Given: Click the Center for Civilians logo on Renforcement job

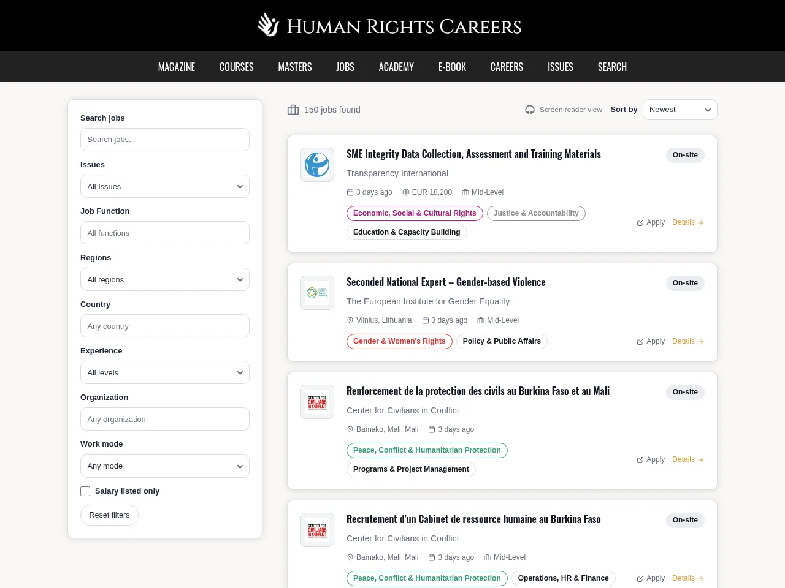Looking at the screenshot, I should pos(317,402).
